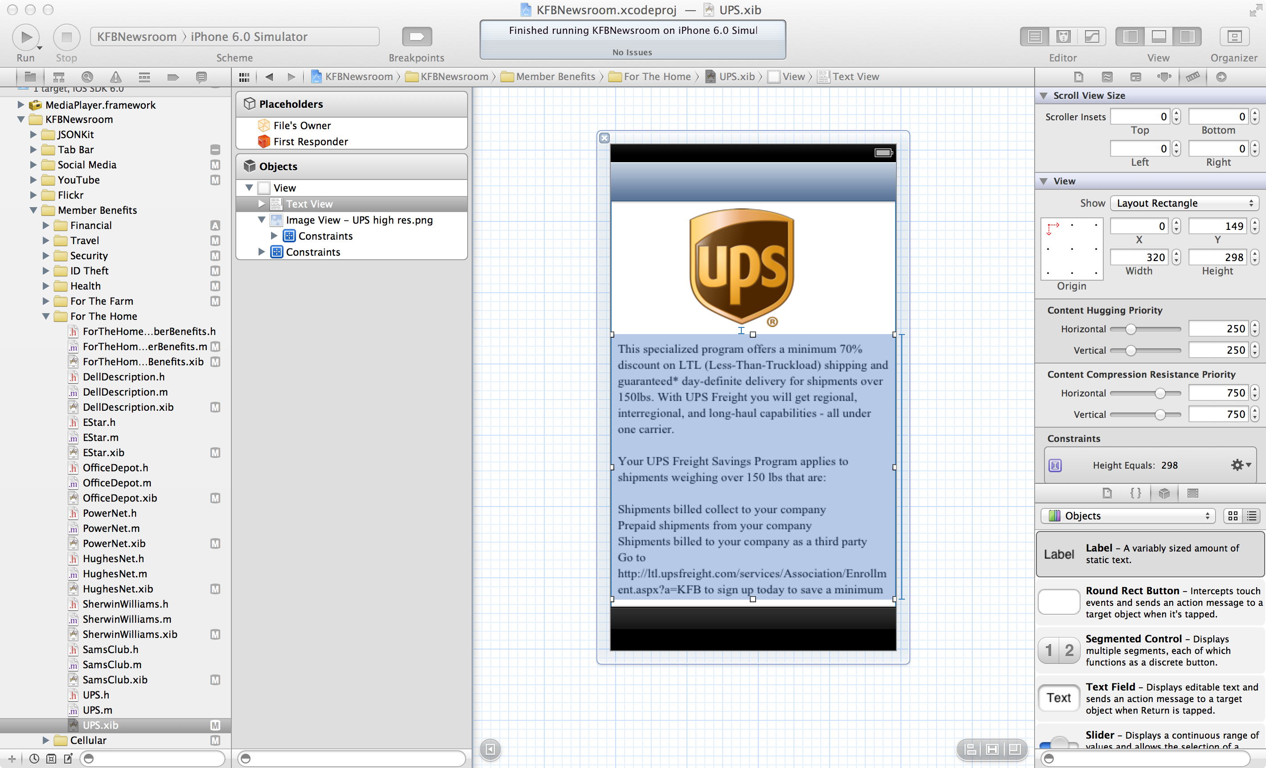Switch to the Version editor
The width and height of the screenshot is (1266, 768).
click(1091, 37)
